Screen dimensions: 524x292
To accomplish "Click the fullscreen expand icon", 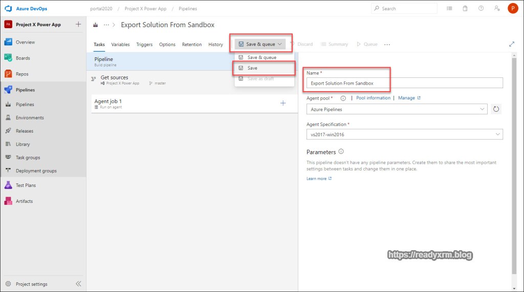I will click(x=511, y=45).
